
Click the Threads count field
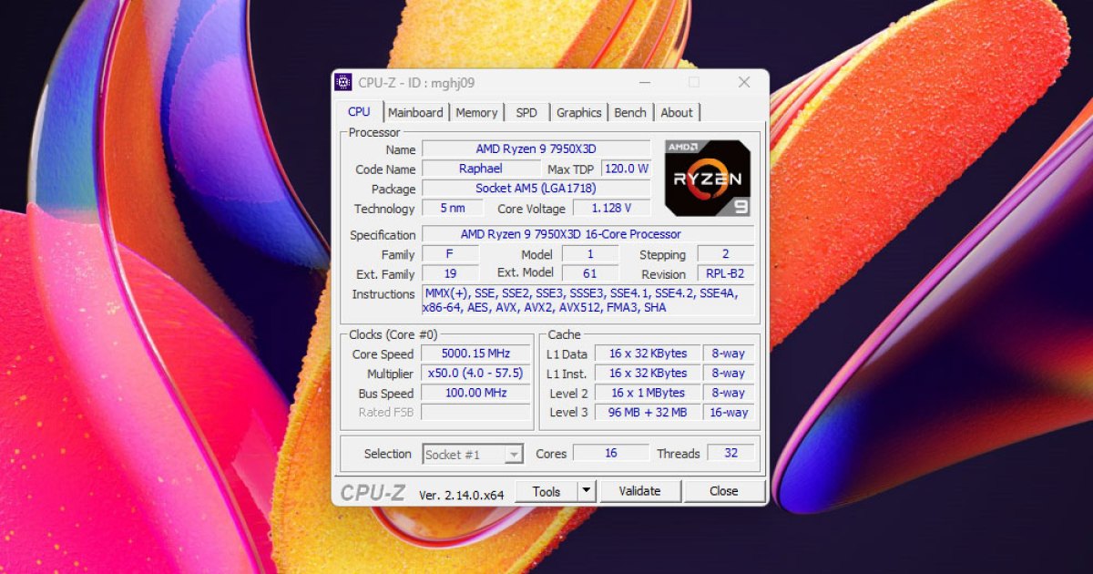coord(730,453)
